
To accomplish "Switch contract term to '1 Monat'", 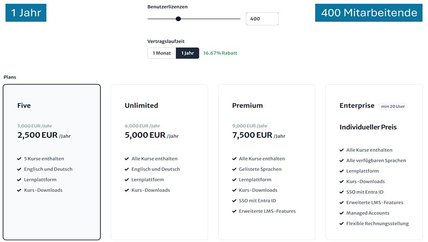I will click(x=161, y=53).
